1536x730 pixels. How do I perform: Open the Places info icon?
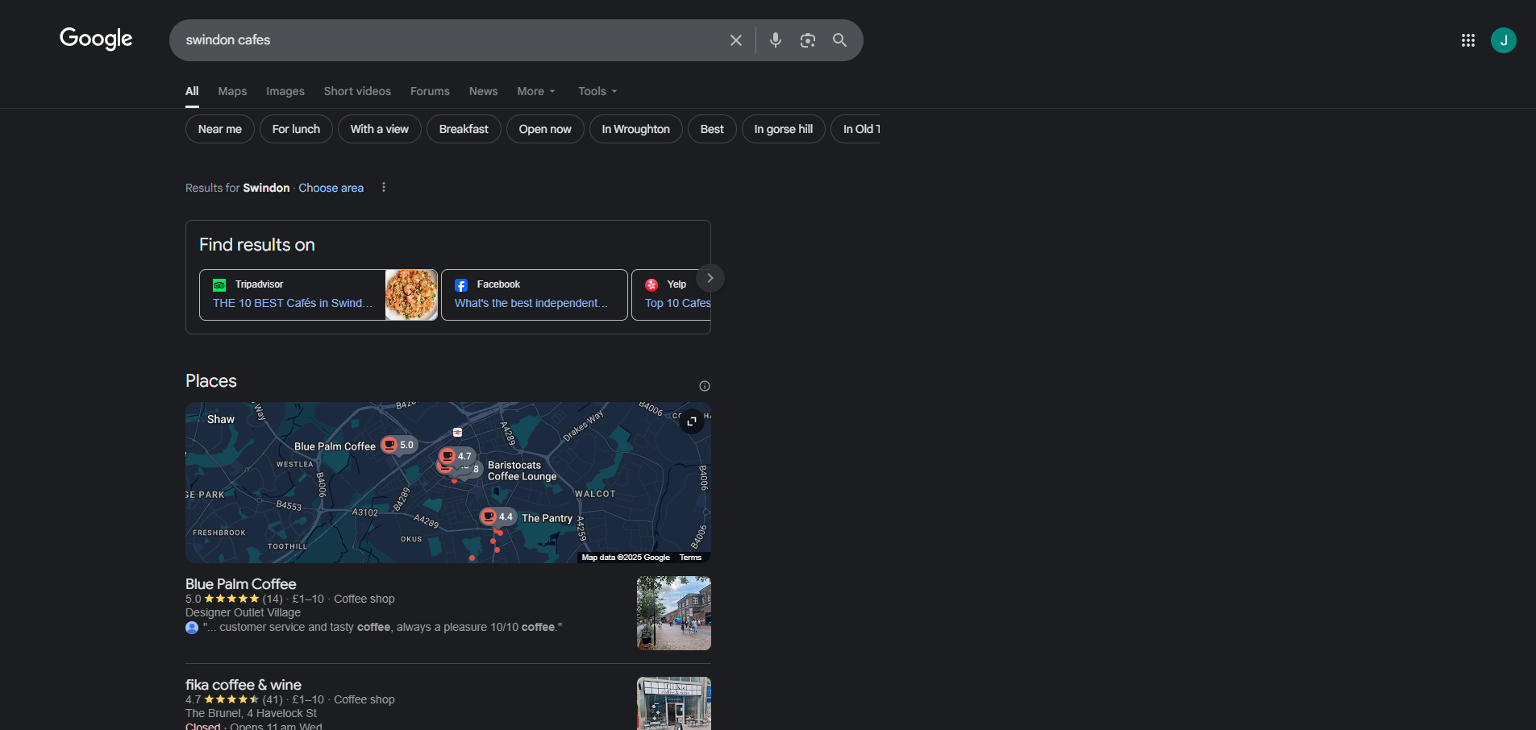(704, 386)
